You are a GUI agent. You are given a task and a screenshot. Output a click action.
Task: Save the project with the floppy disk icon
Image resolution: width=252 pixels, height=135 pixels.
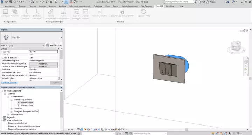pos(10,2)
